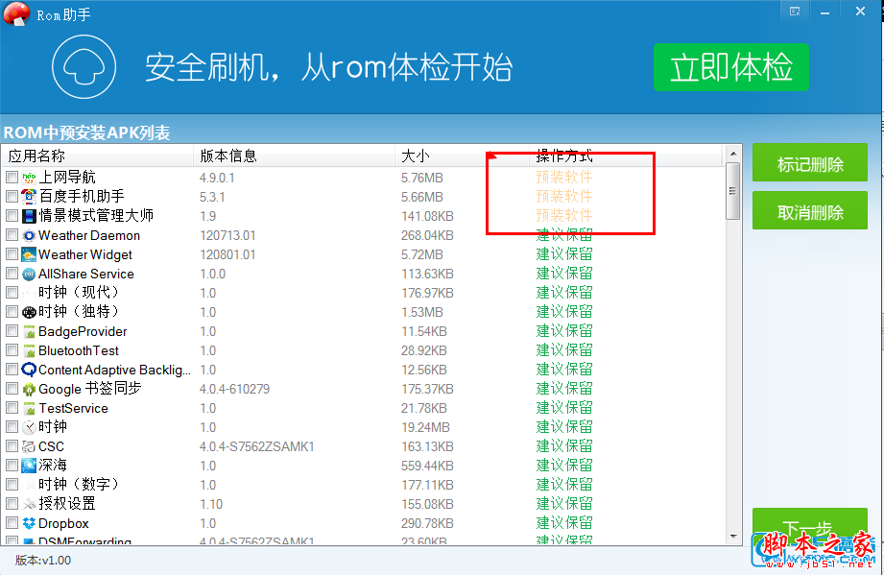
Task: Tick the checkbox for 上网导航
Action: point(12,178)
